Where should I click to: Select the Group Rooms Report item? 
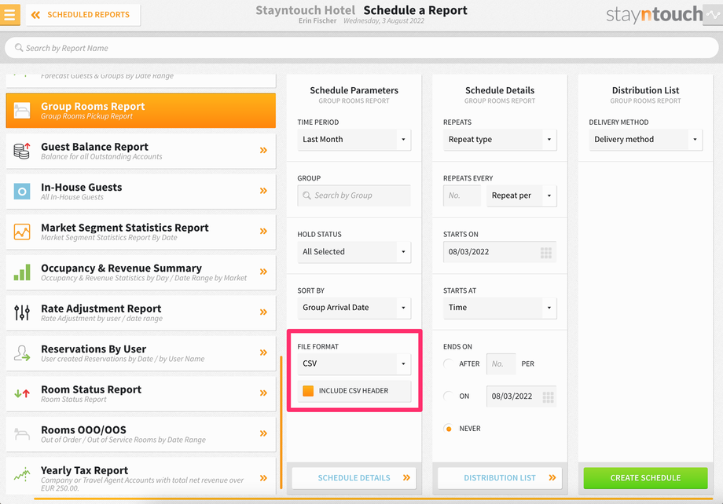pos(141,111)
